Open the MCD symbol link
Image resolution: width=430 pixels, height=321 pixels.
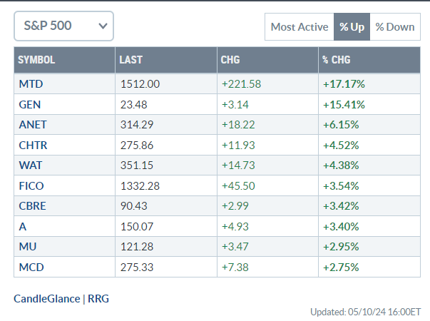(x=30, y=267)
